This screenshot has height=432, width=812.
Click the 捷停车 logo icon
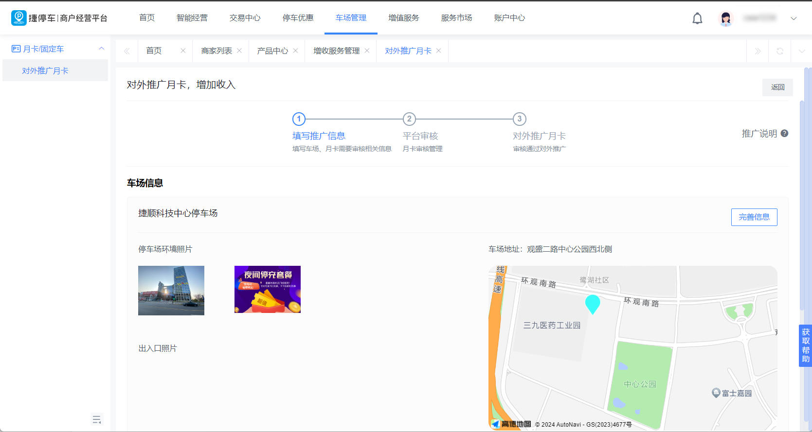point(18,18)
